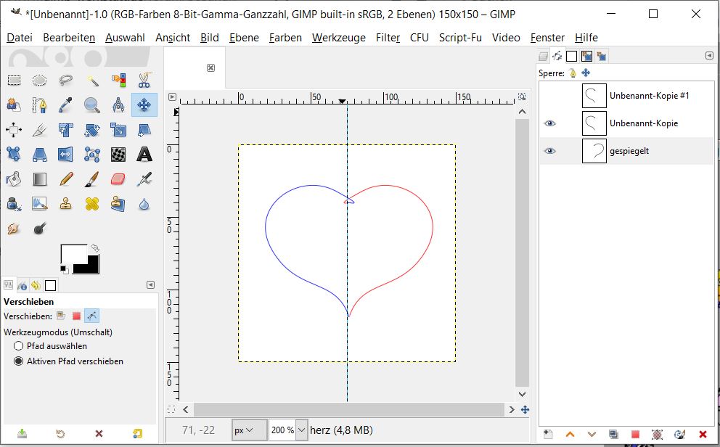Open the Ebene menu

[244, 38]
